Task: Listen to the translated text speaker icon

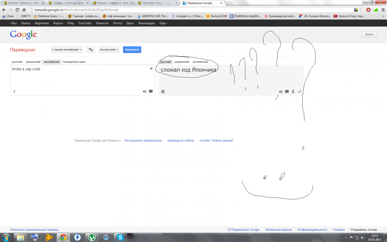Action: click(281, 92)
